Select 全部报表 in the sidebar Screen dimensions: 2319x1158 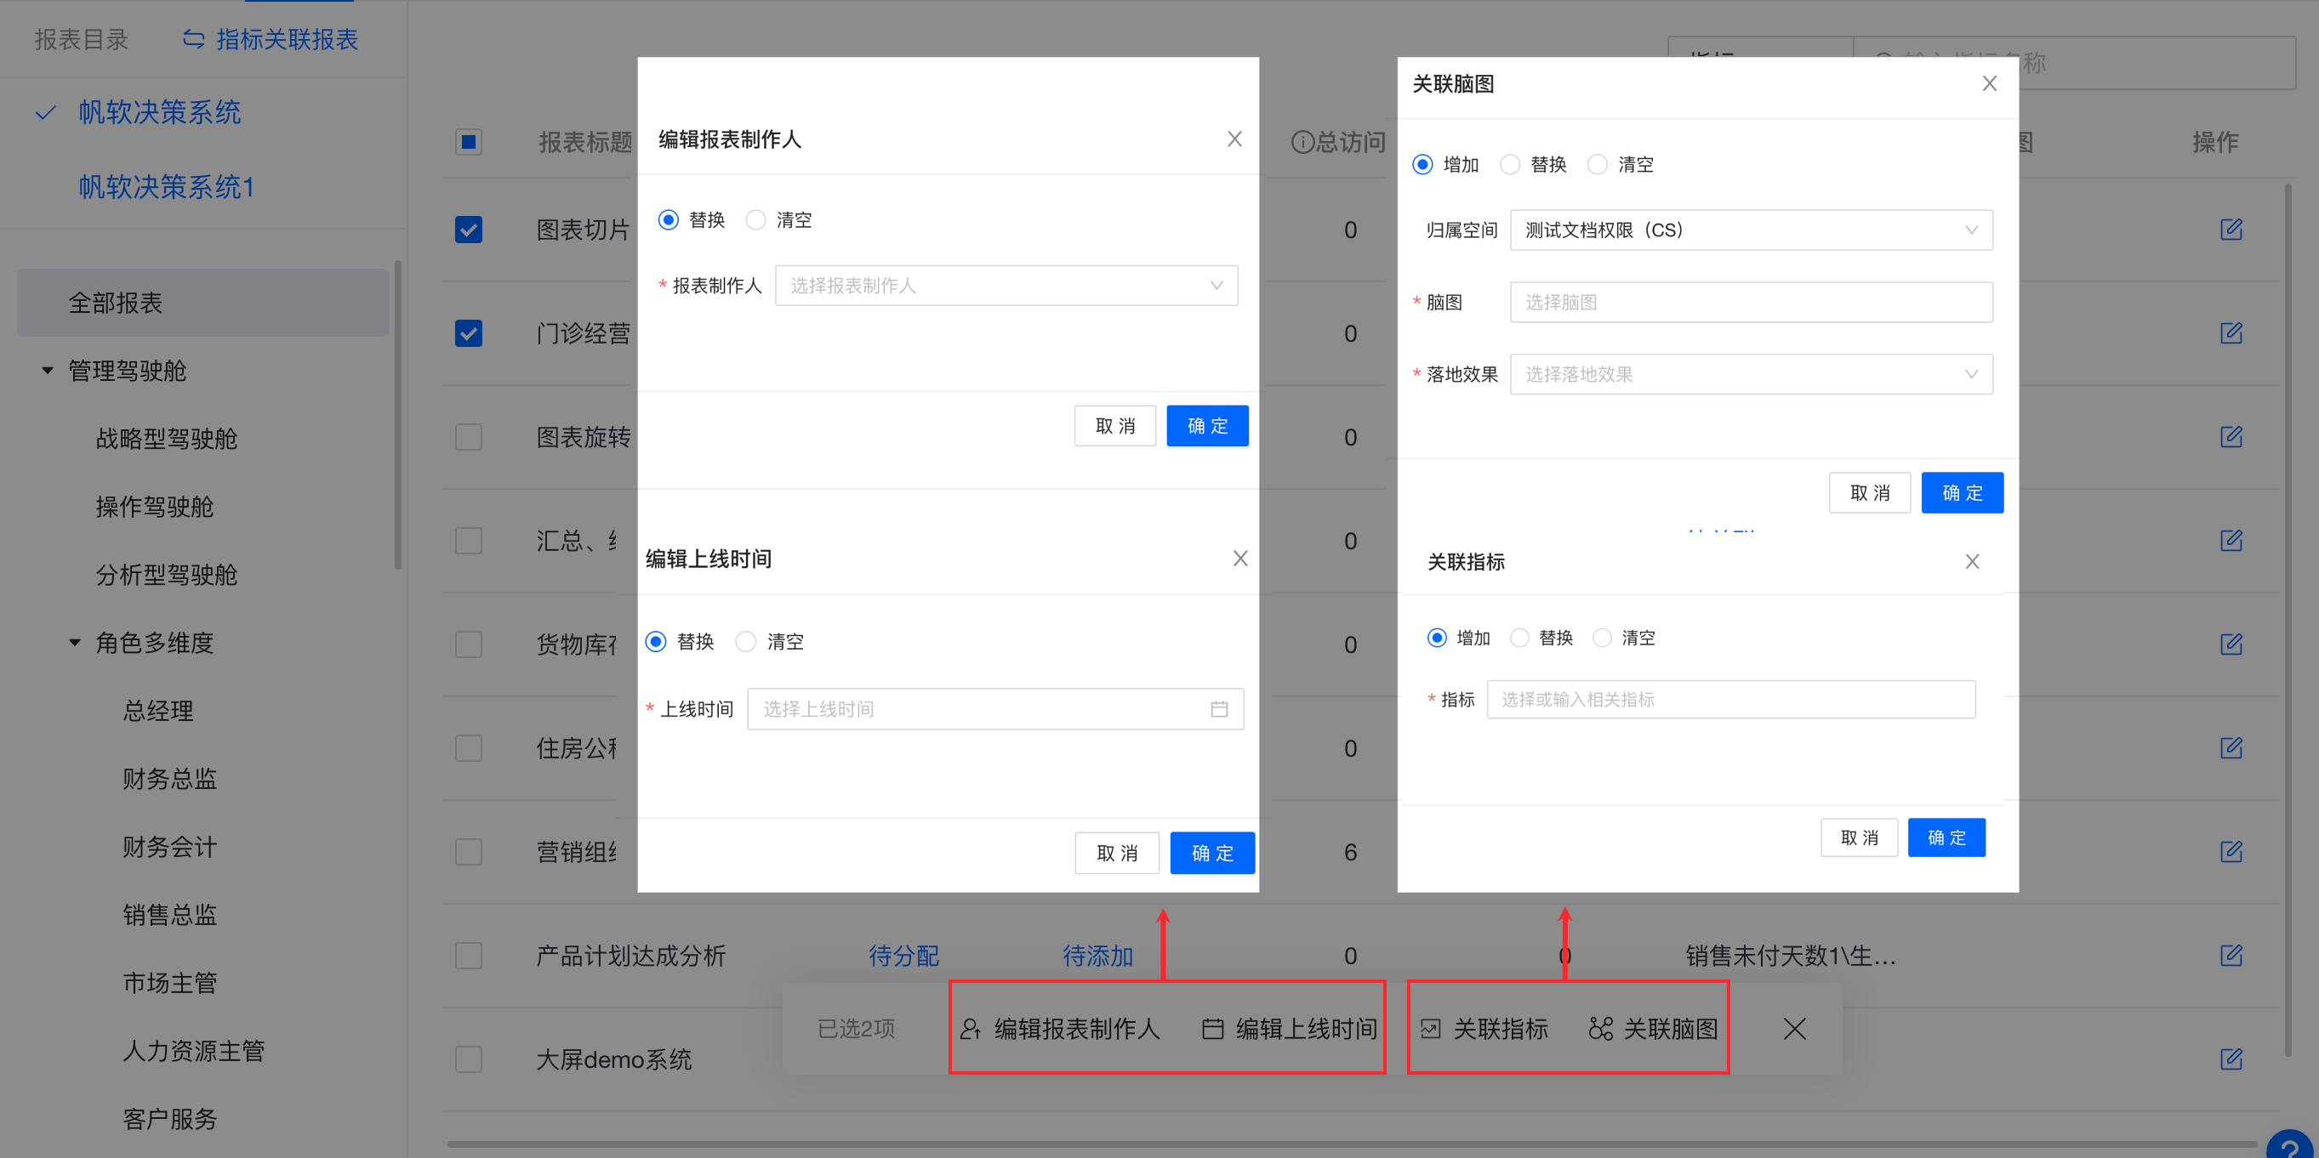click(115, 304)
